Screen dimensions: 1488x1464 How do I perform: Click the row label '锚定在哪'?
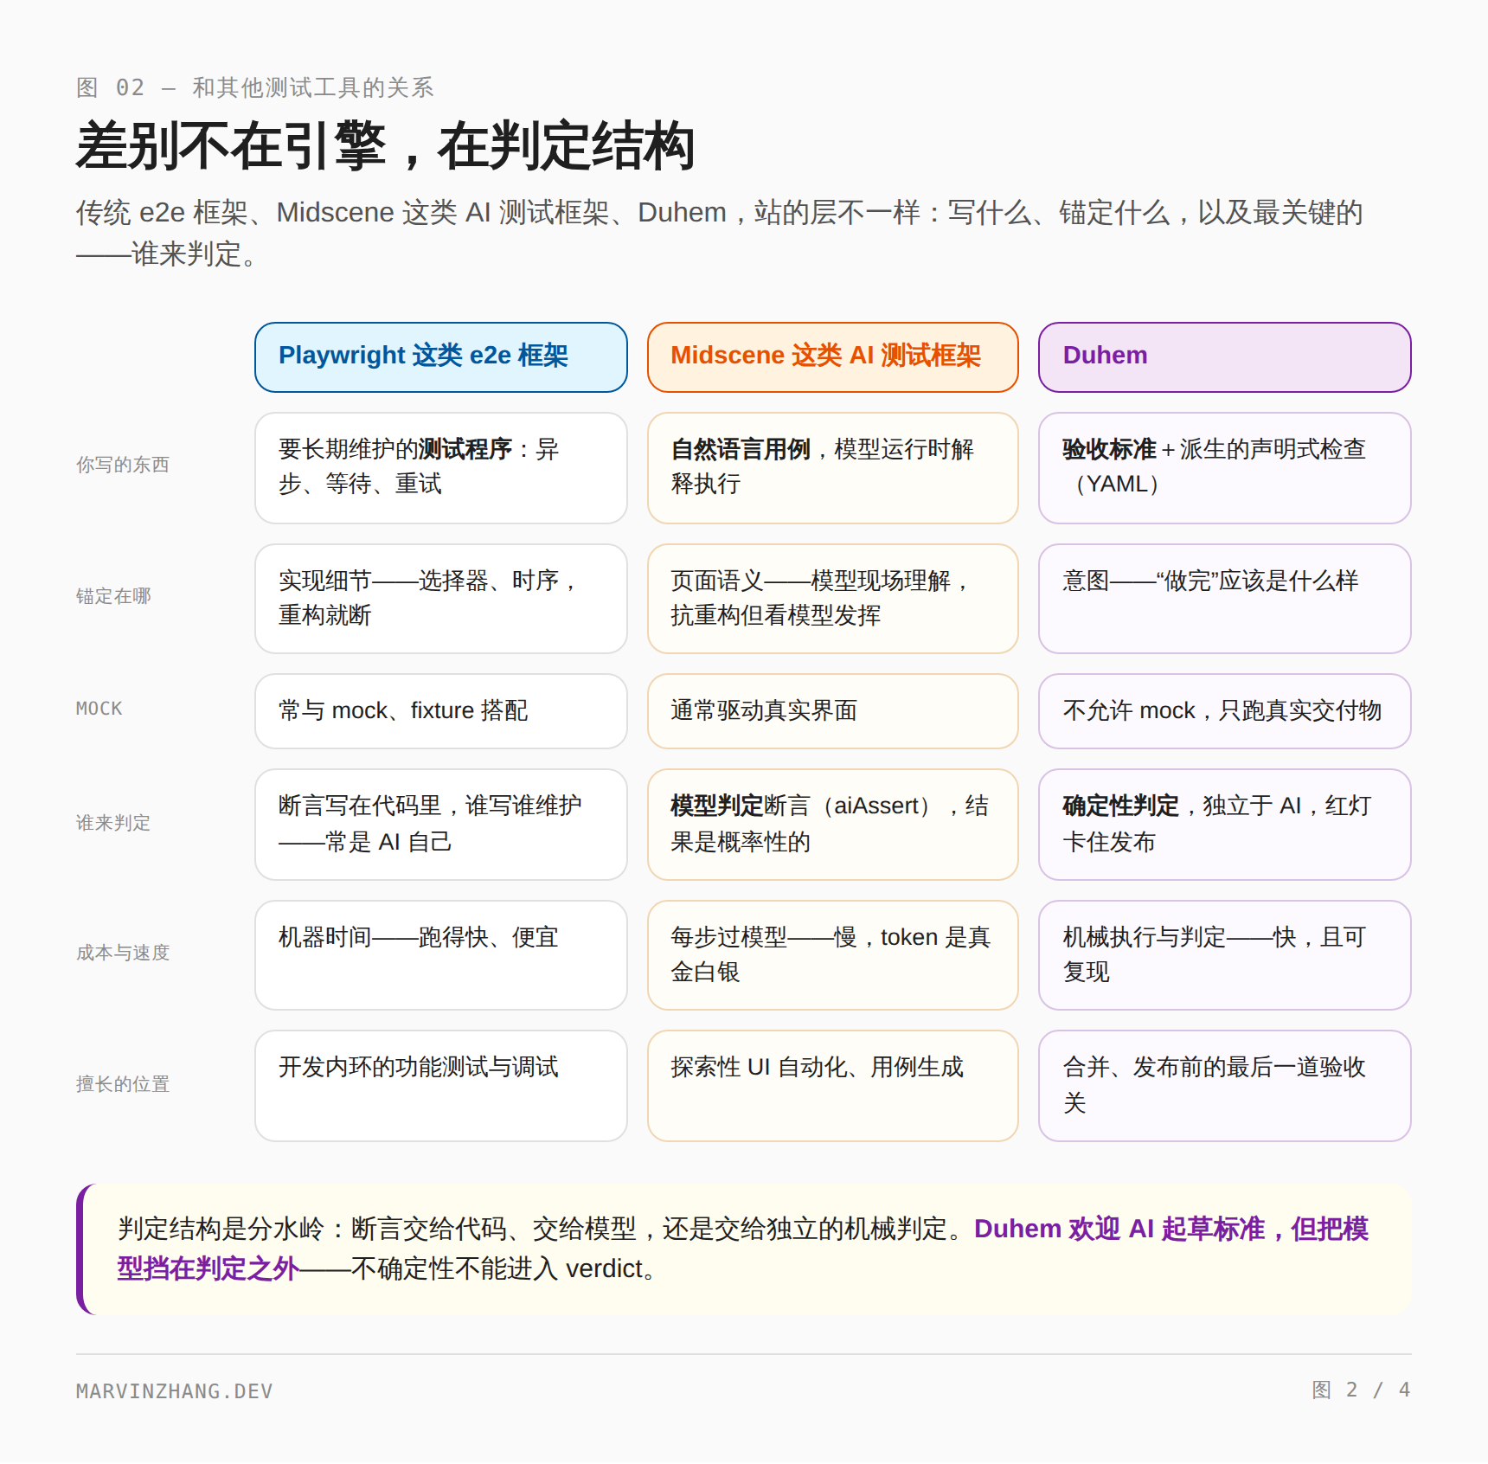pyautogui.click(x=113, y=596)
